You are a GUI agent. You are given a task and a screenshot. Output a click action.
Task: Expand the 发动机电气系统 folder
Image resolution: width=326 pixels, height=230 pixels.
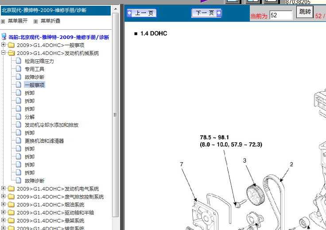point(3,188)
